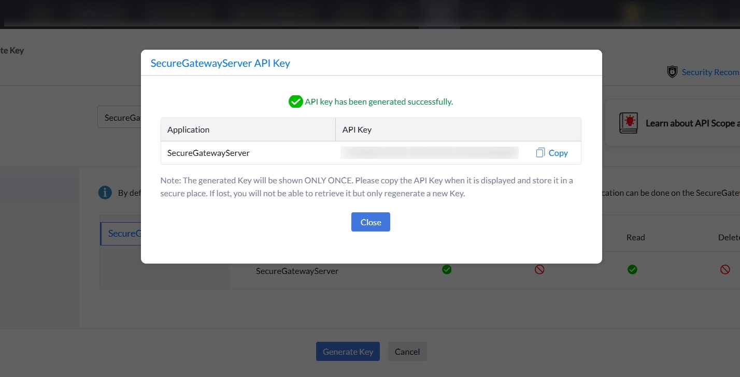Click the SecureGatewayServer API Key dialog title
The width and height of the screenshot is (740, 377).
220,63
